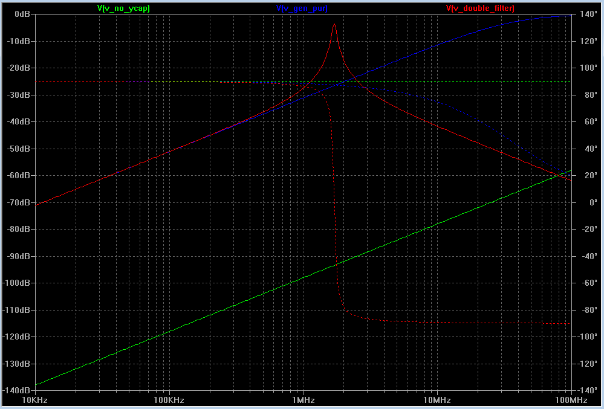
Task: Click the -60dB magnitude axis label
Action: (x=19, y=175)
